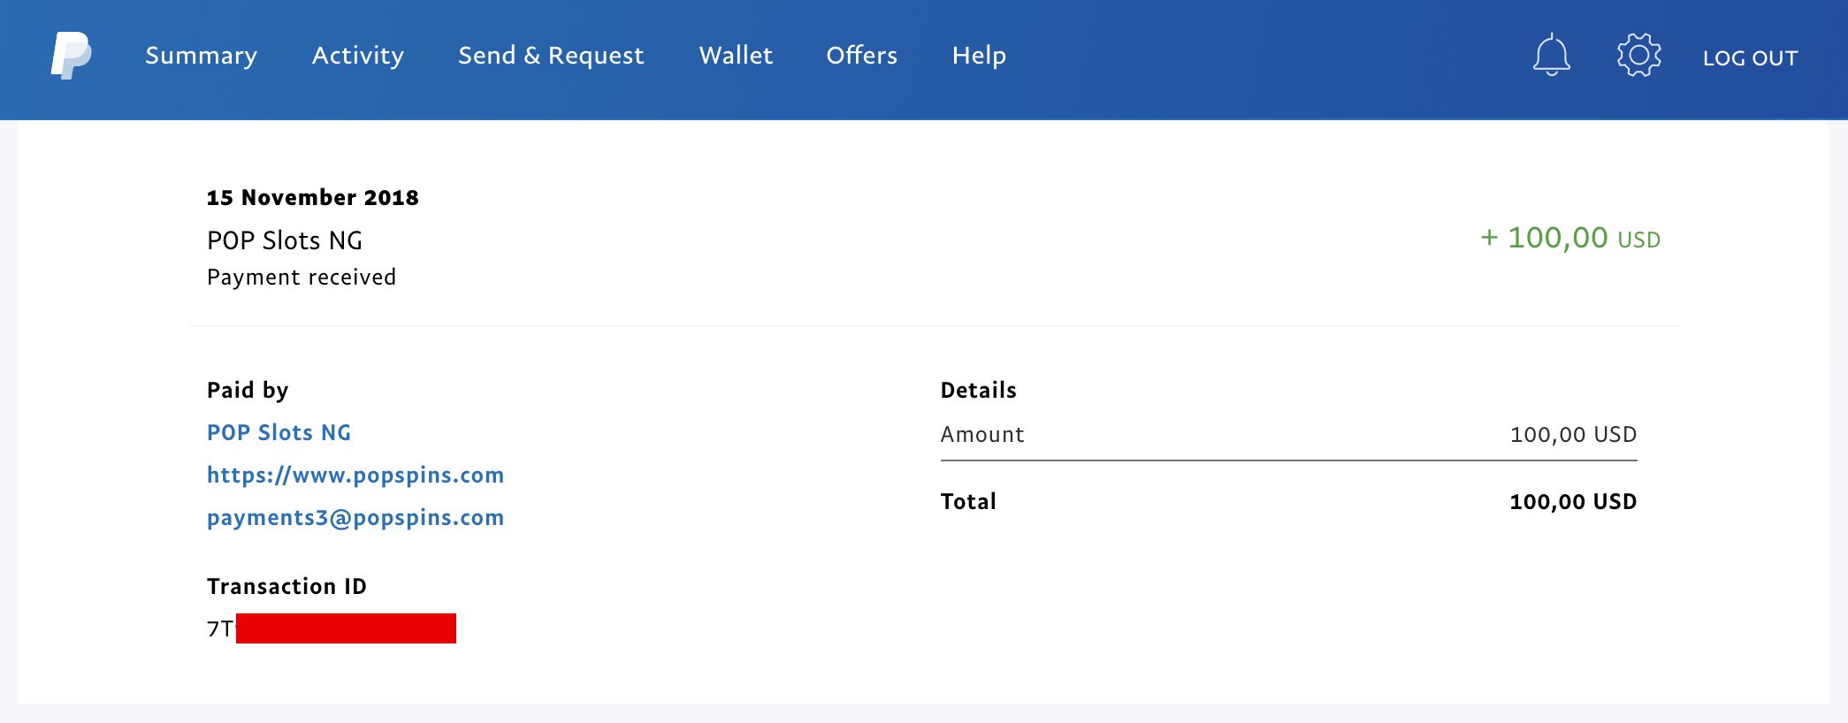Click the Amount row in Details

pos(1288,435)
